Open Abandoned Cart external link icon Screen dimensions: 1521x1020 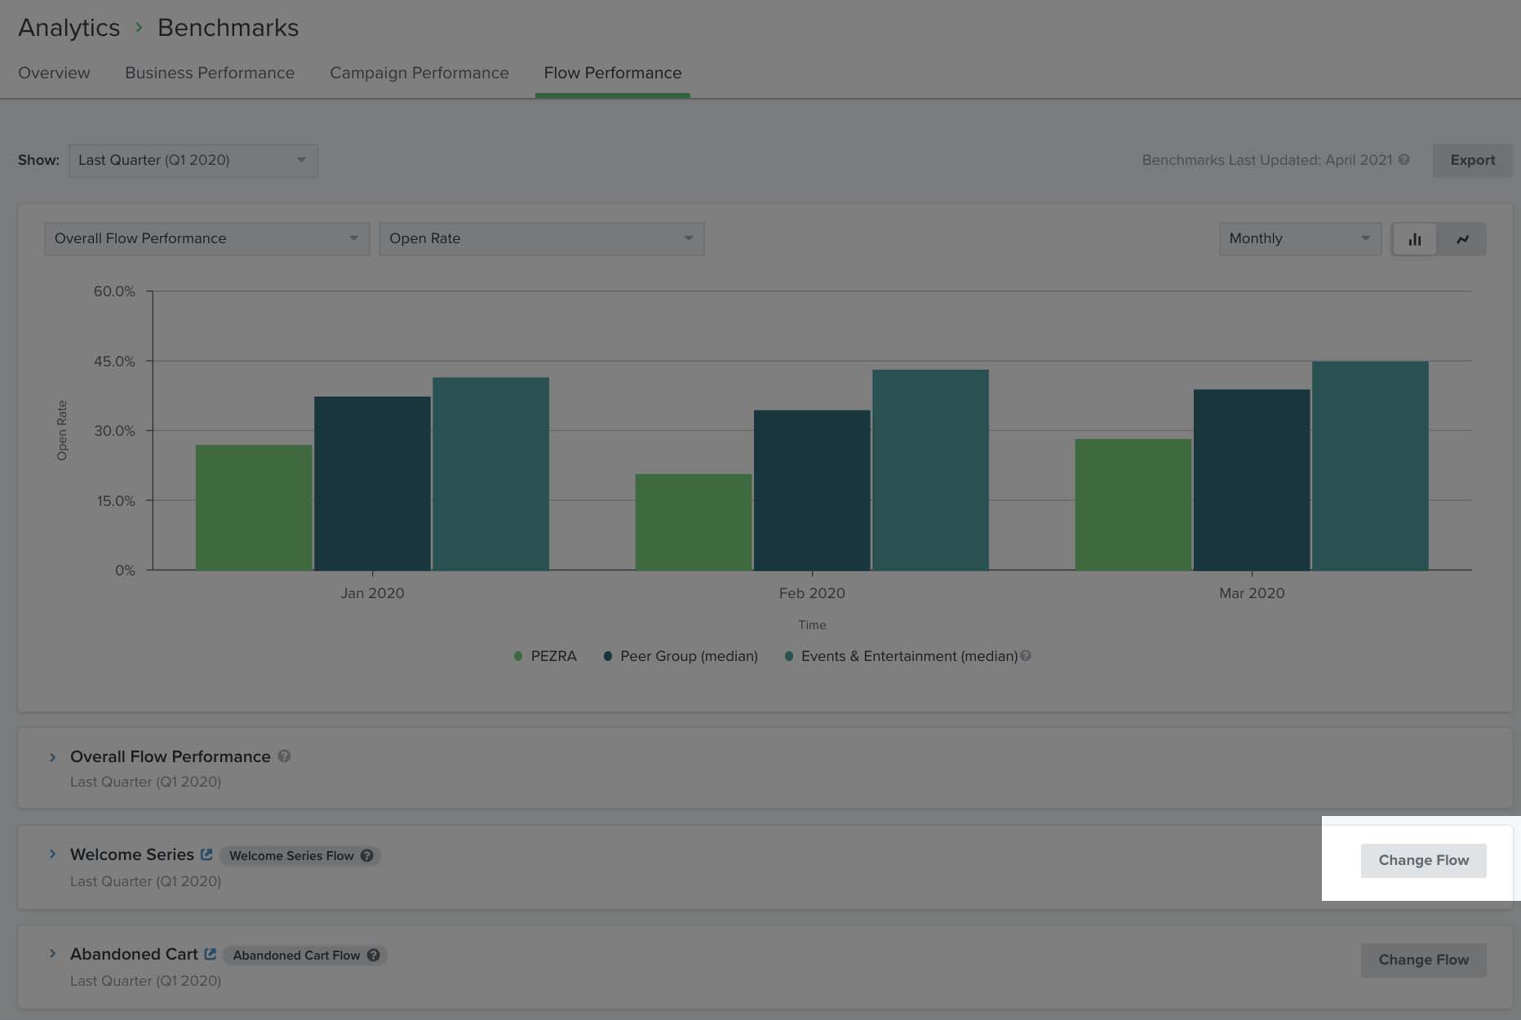(211, 954)
